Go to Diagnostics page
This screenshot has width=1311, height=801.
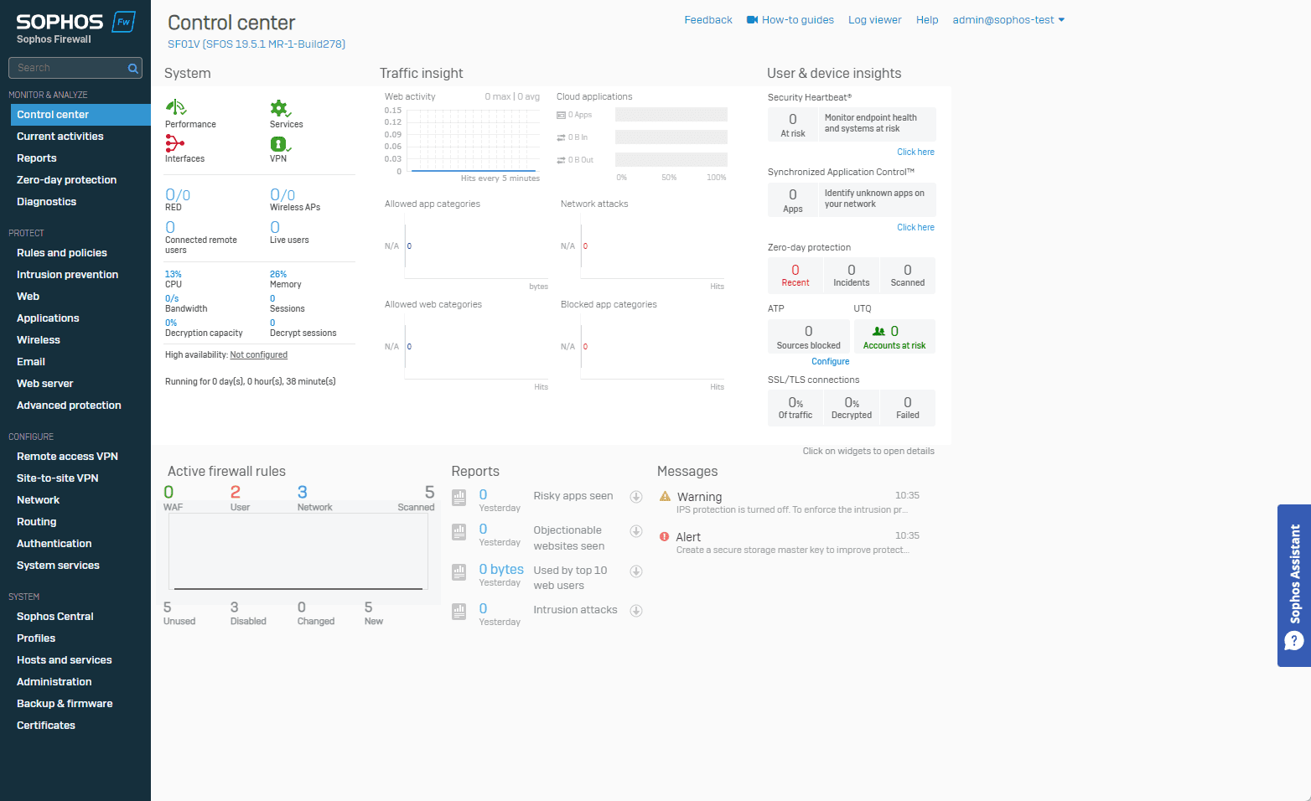pyautogui.click(x=47, y=202)
